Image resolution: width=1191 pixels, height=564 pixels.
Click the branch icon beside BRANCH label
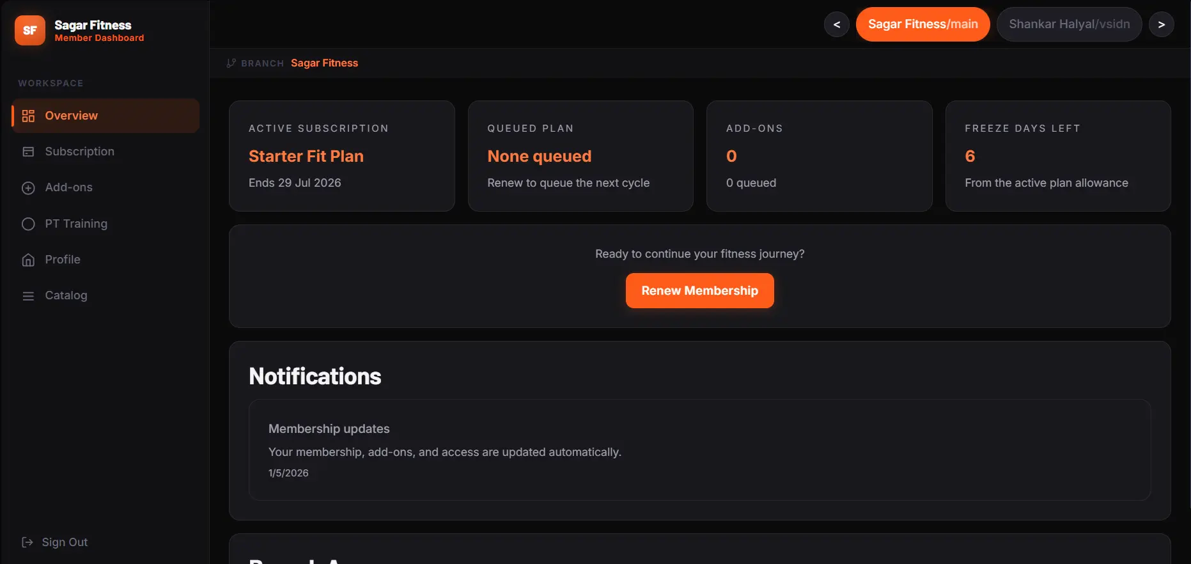pyautogui.click(x=231, y=63)
